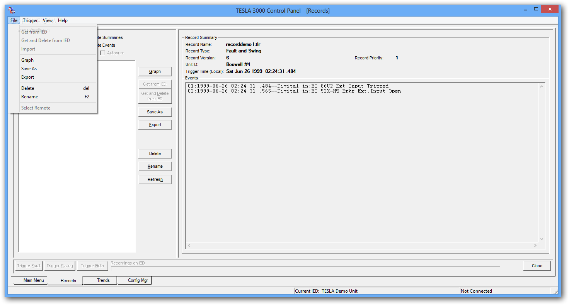Switch to the Main Menu tab
Screen dimensions: 569x305
(31, 280)
